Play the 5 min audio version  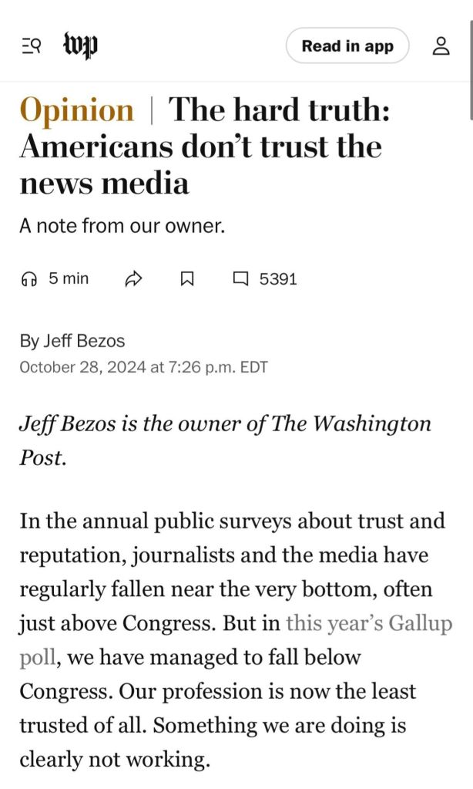click(69, 278)
